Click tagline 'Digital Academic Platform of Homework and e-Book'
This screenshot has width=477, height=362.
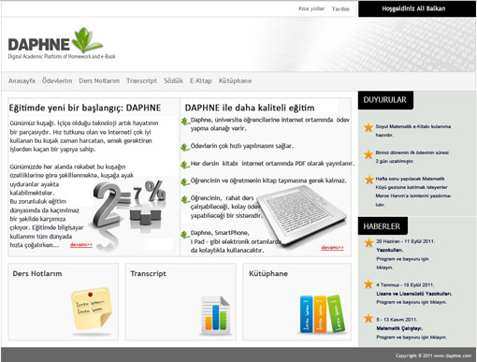pyautogui.click(x=62, y=56)
